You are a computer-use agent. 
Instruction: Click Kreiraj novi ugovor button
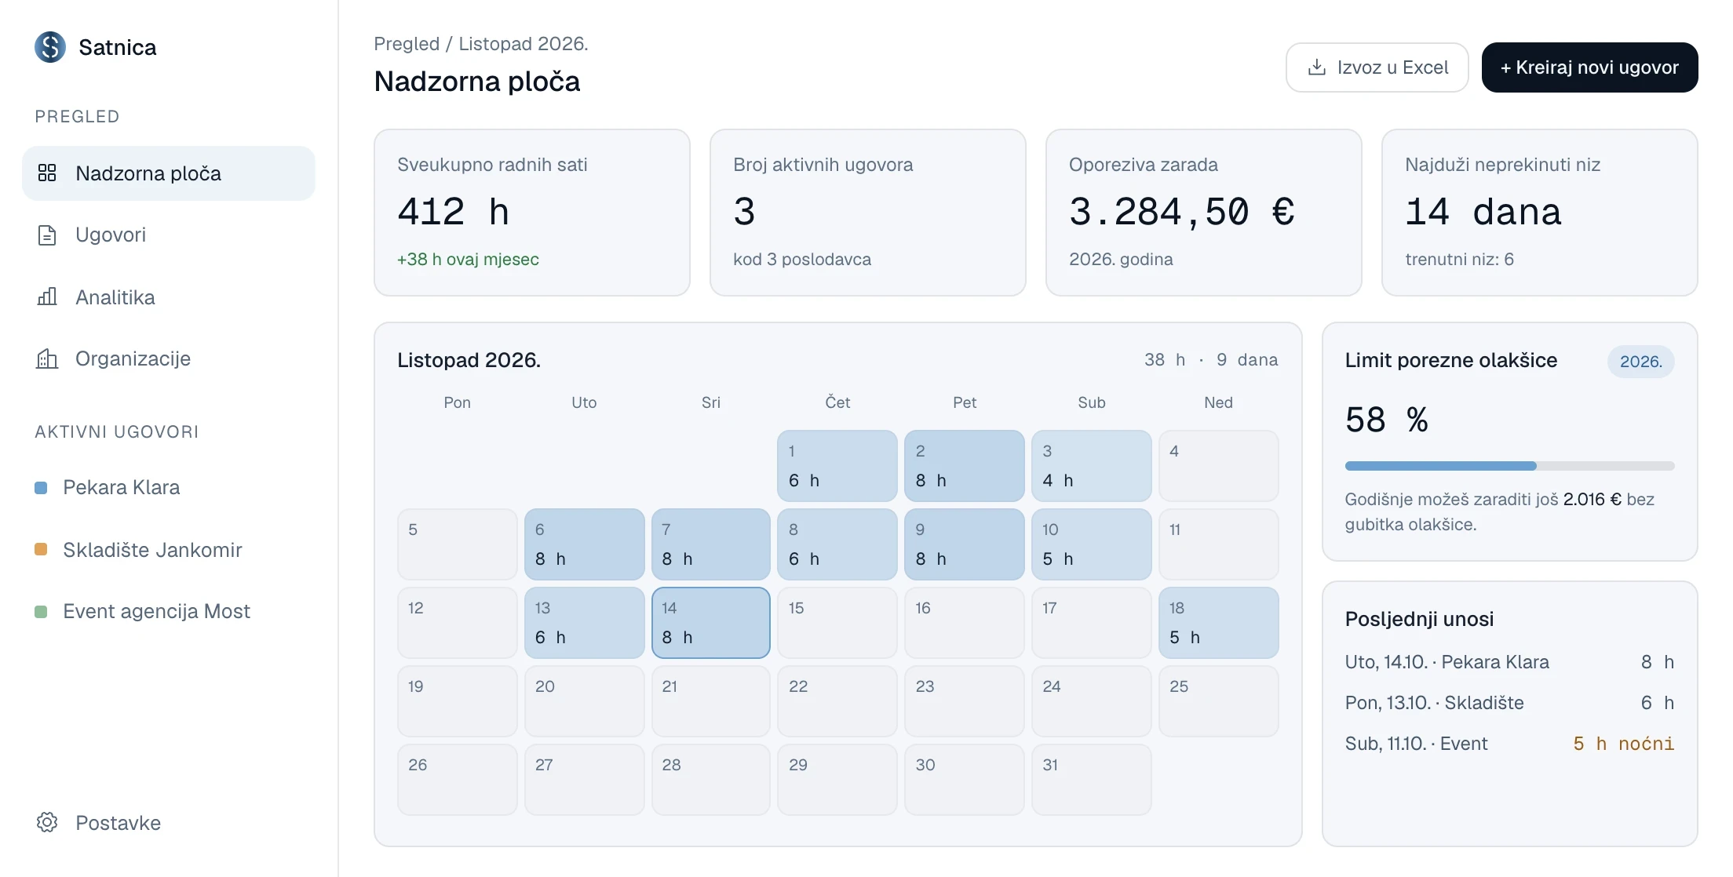(x=1589, y=67)
